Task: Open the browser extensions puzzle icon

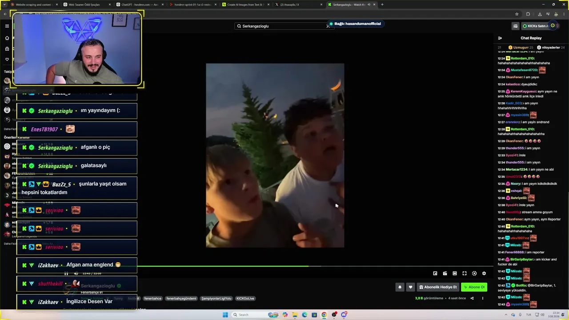Action: point(528,14)
